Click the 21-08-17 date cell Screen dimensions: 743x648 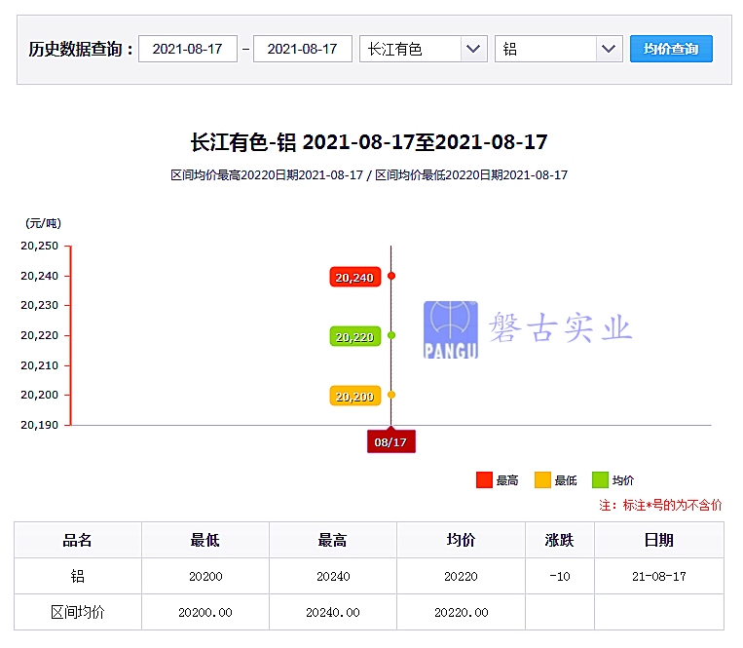(x=659, y=576)
